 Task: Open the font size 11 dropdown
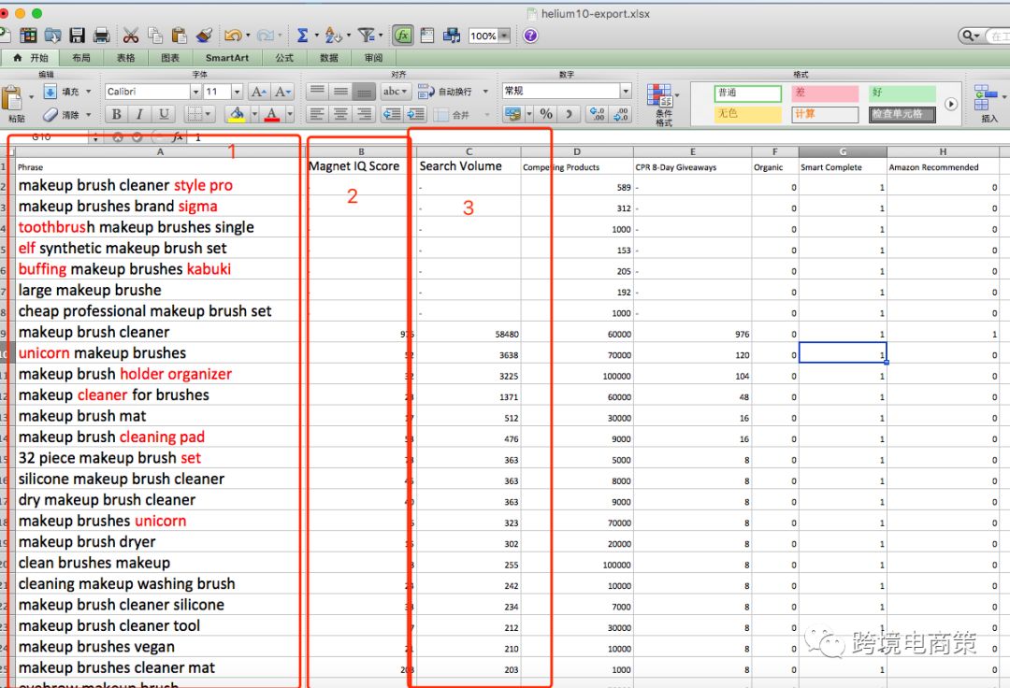click(x=237, y=92)
